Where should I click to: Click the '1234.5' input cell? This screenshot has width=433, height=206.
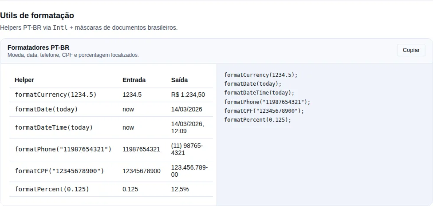[x=132, y=95]
